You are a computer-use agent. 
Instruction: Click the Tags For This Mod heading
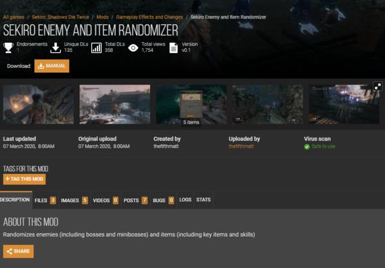click(x=26, y=169)
